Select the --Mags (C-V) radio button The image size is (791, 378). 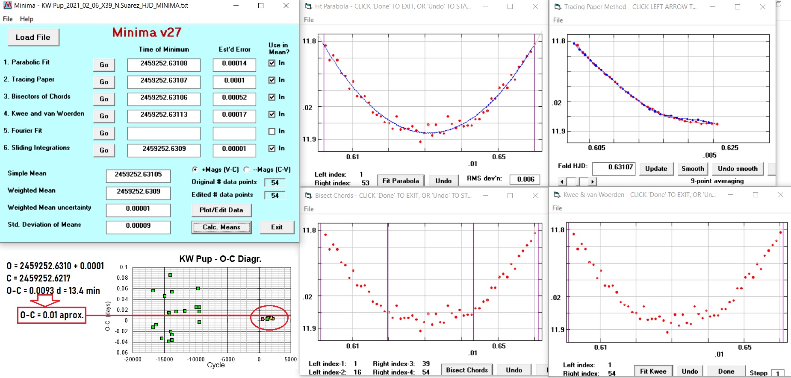click(x=247, y=170)
